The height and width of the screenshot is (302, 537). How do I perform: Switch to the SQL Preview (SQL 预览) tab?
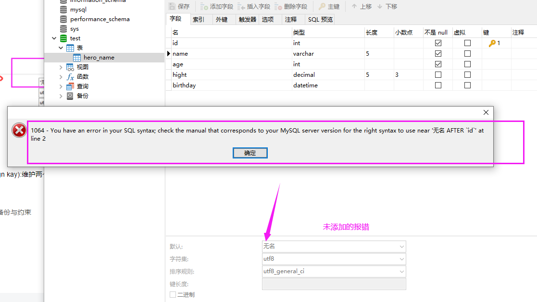(x=320, y=20)
